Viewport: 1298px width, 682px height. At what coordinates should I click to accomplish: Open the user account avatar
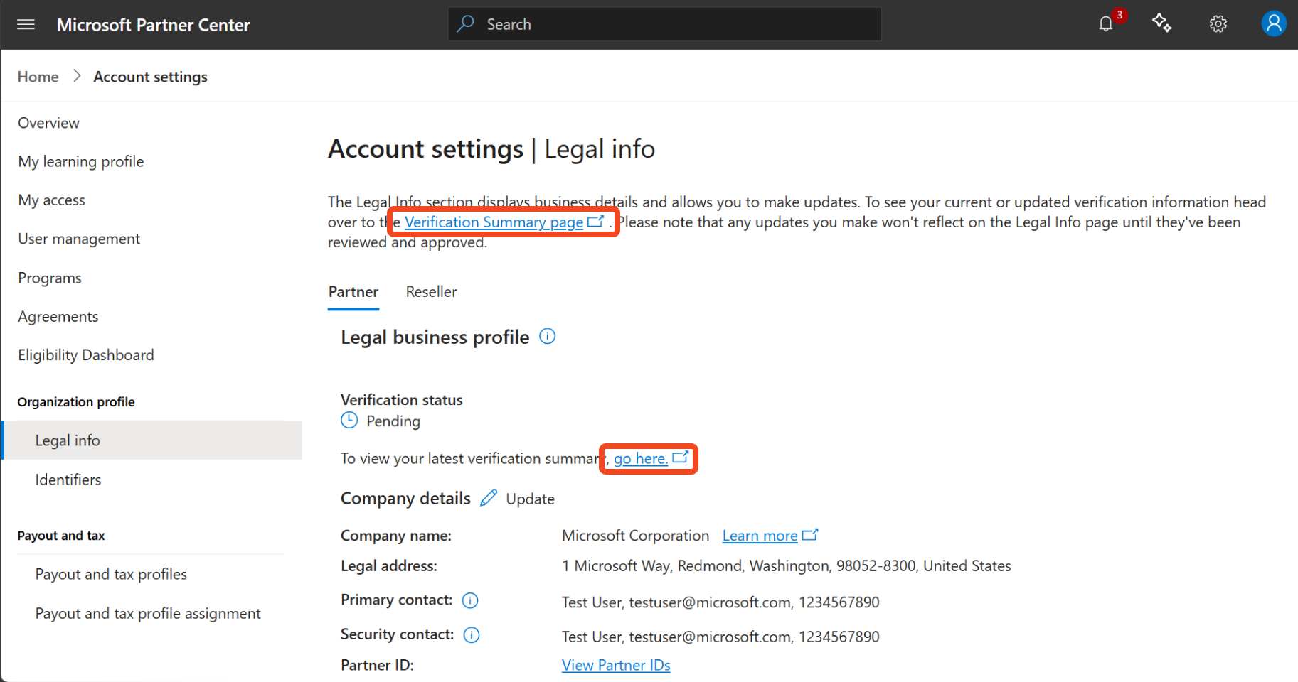pos(1274,23)
